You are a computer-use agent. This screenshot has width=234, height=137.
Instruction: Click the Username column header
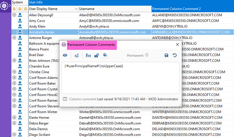pos(114,9)
